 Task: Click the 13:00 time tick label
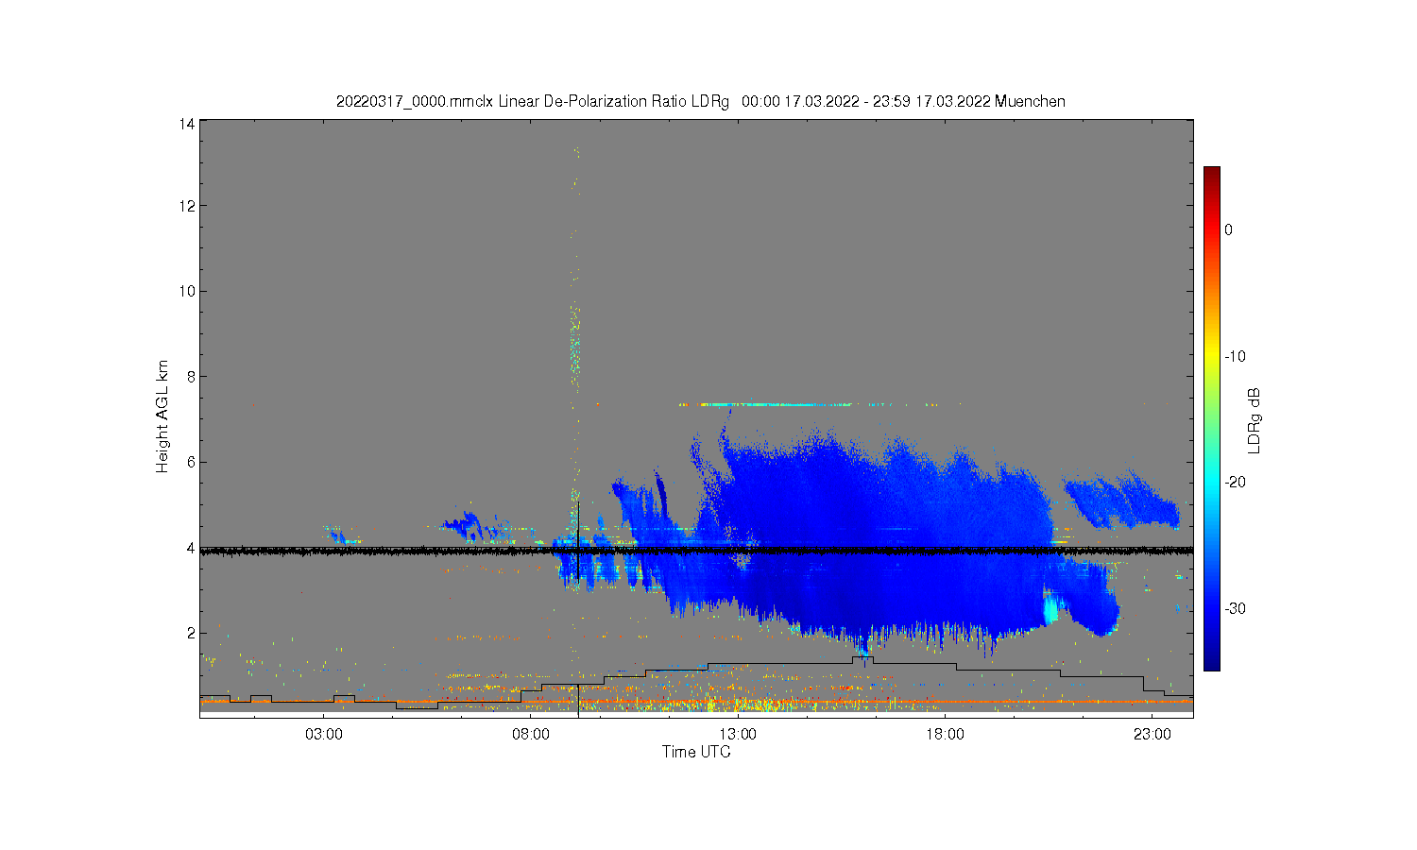point(738,734)
